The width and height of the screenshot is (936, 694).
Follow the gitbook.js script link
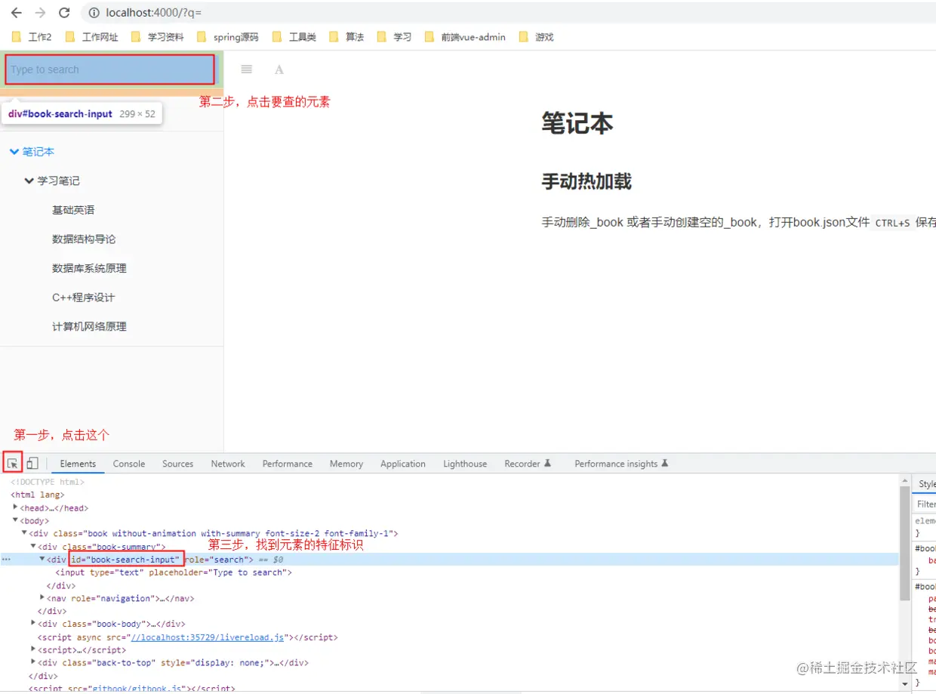(138, 689)
